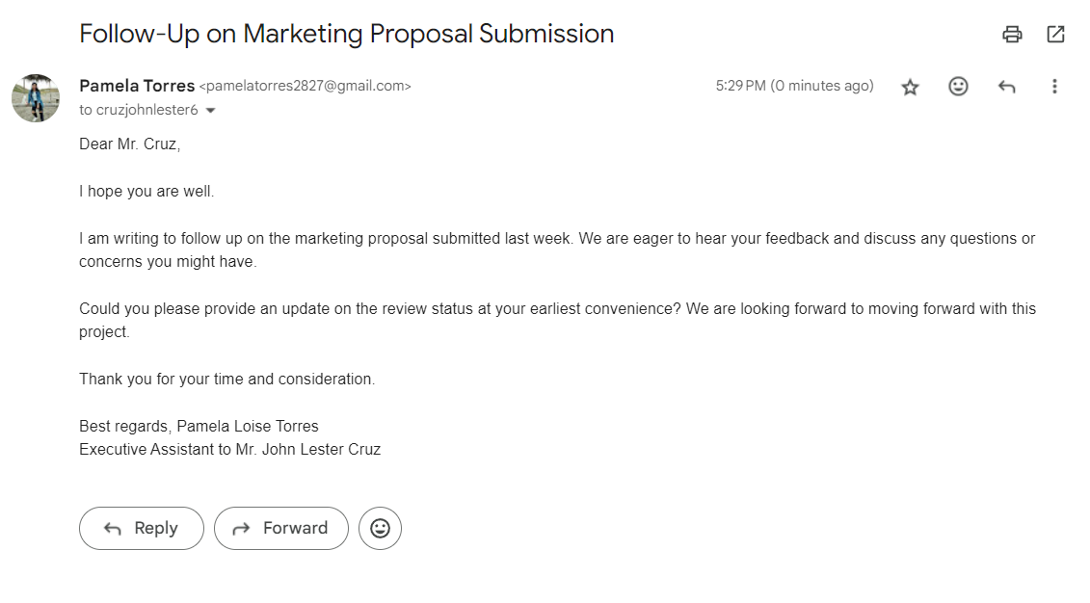Click the "Thank you for your time" line
The image size is (1090, 603).
tap(226, 379)
